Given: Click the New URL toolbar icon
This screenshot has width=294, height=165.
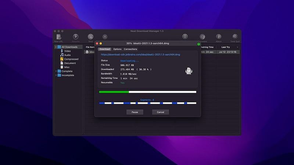Looking at the screenshot, I should point(59,37).
